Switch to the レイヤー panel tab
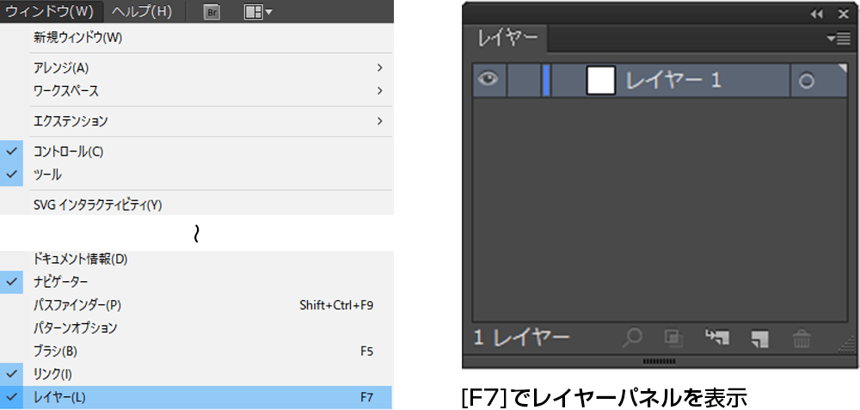Screen dimensions: 860x410 pyautogui.click(x=507, y=39)
